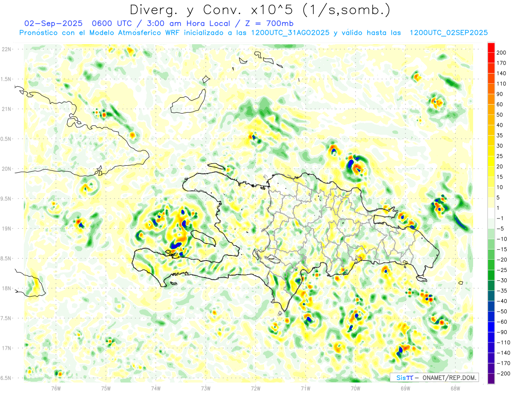Click the '70W' longitude label
511x394 pixels.
pyautogui.click(x=356, y=388)
